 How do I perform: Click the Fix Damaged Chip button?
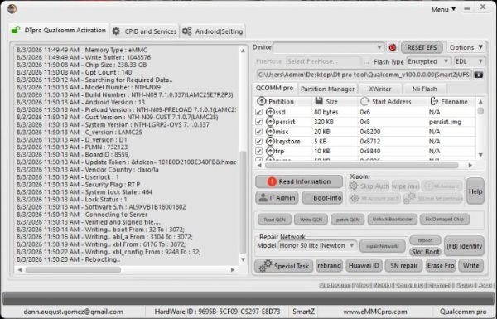[x=445, y=220]
